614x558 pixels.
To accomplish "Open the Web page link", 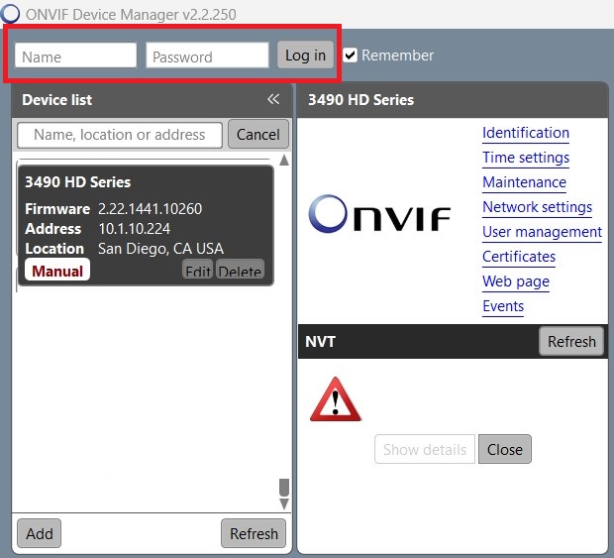I will click(x=516, y=281).
